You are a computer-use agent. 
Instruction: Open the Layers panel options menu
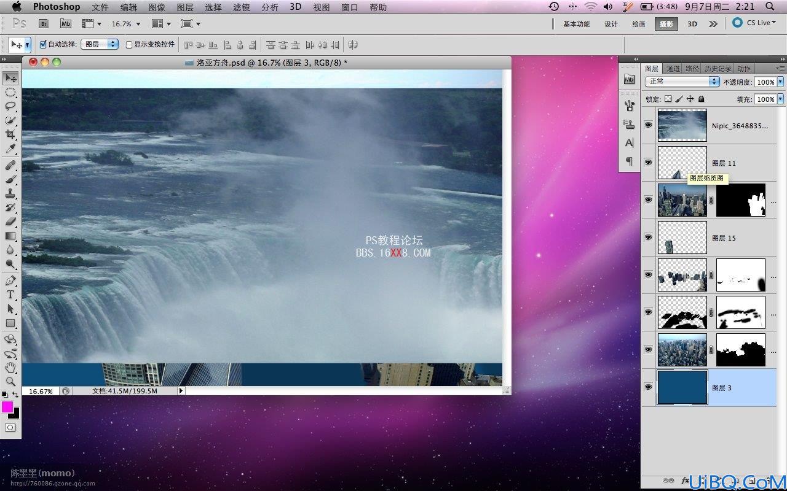780,68
